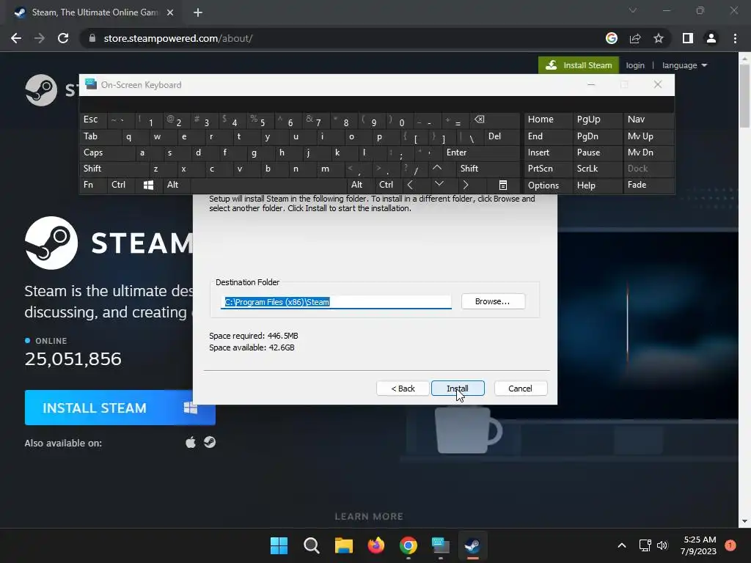Open a new Chrome tab

click(x=198, y=12)
